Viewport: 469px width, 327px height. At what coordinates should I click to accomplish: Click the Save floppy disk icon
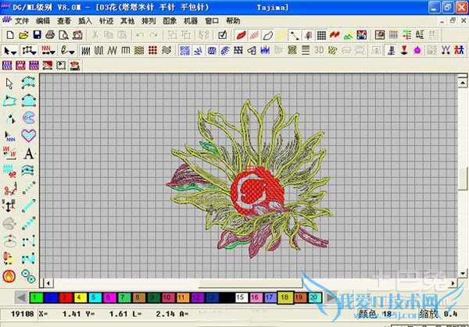pyautogui.click(x=36, y=35)
